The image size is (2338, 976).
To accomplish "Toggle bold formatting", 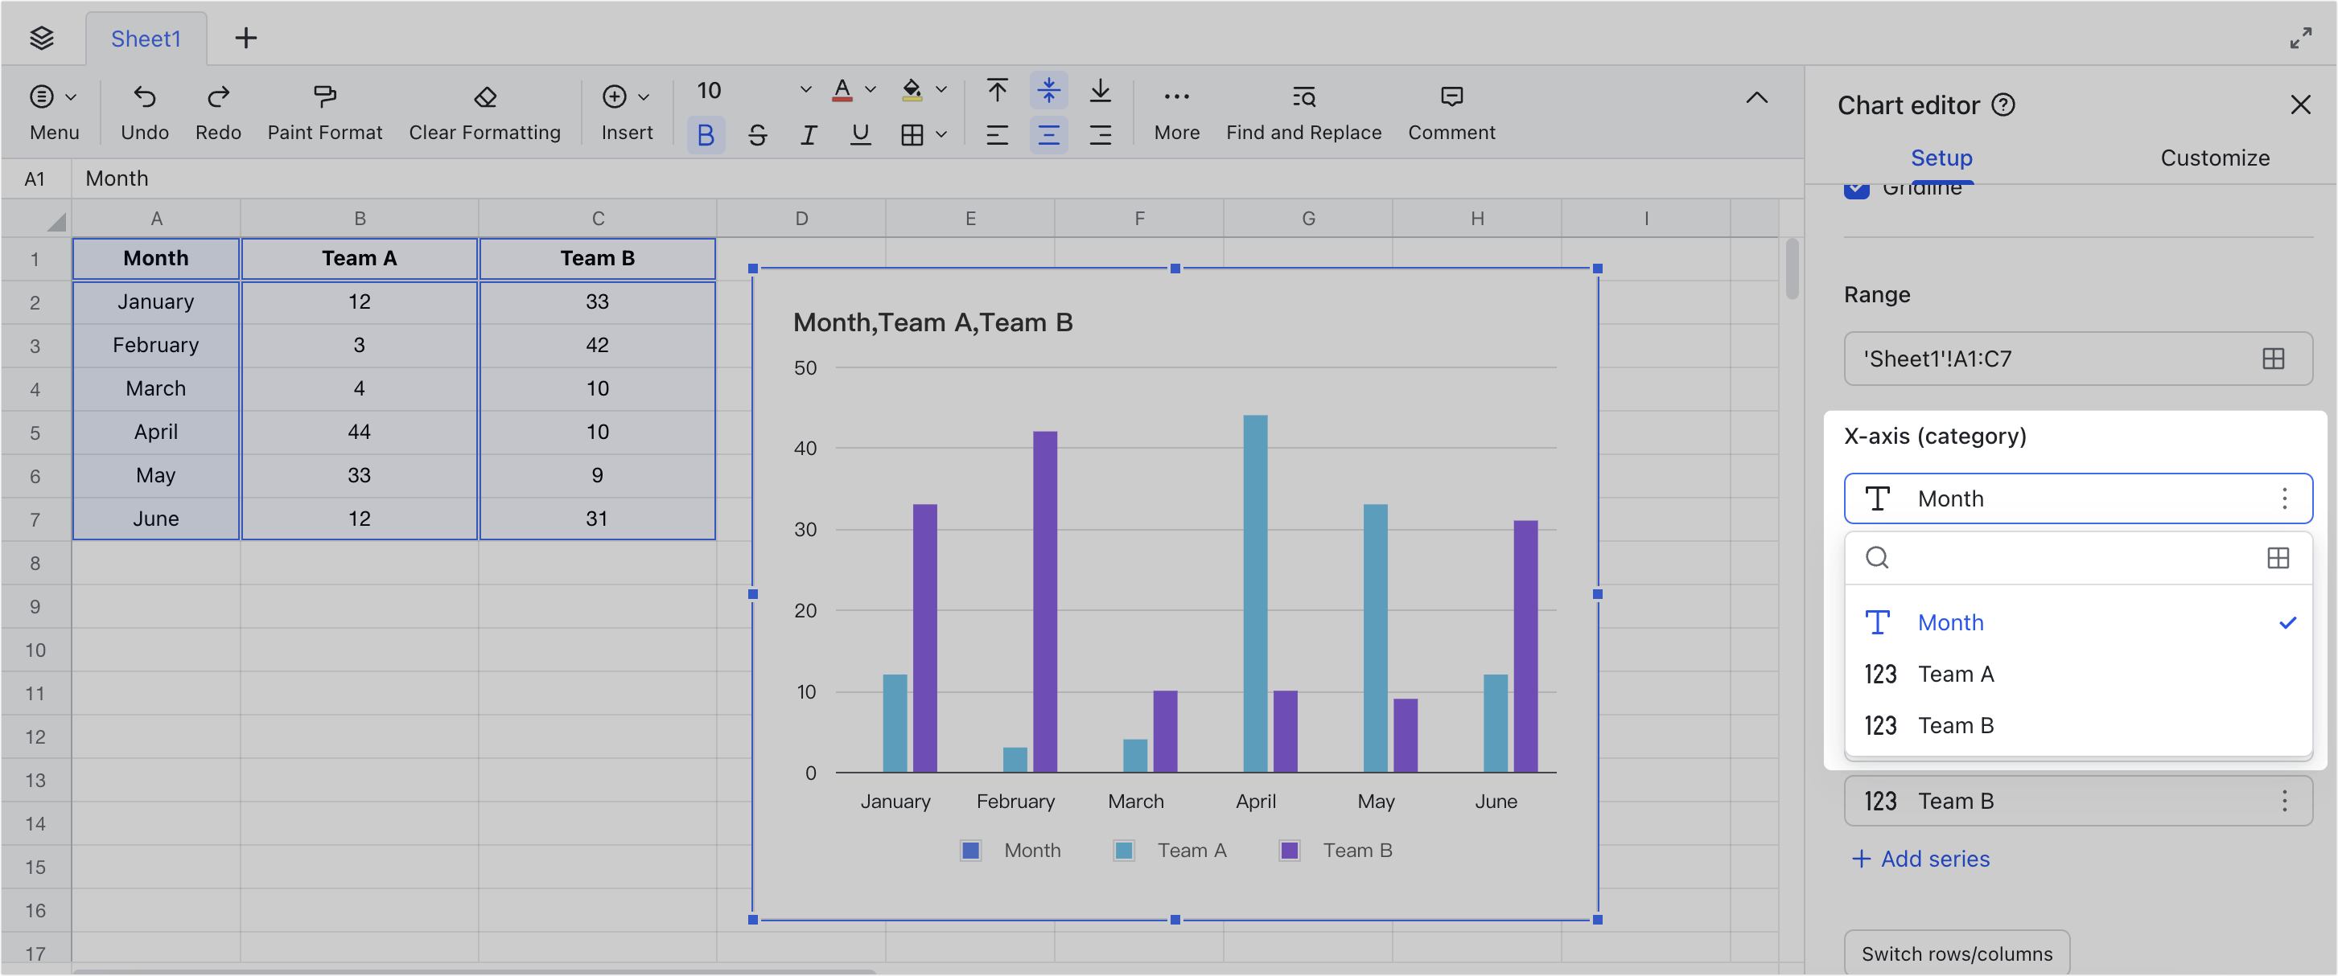I will pyautogui.click(x=706, y=134).
